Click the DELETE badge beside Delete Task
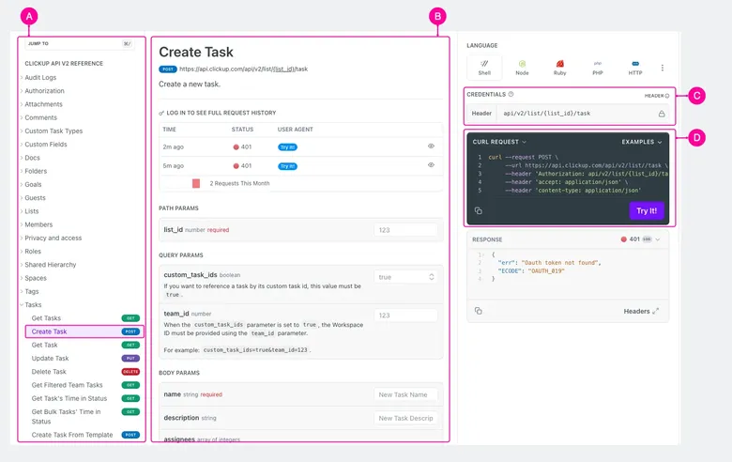 click(x=130, y=372)
